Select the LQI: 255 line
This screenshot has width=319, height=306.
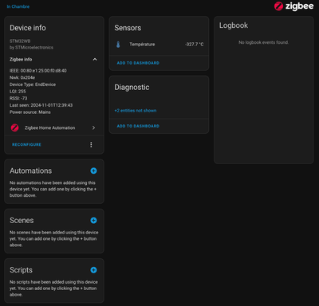(x=18, y=92)
